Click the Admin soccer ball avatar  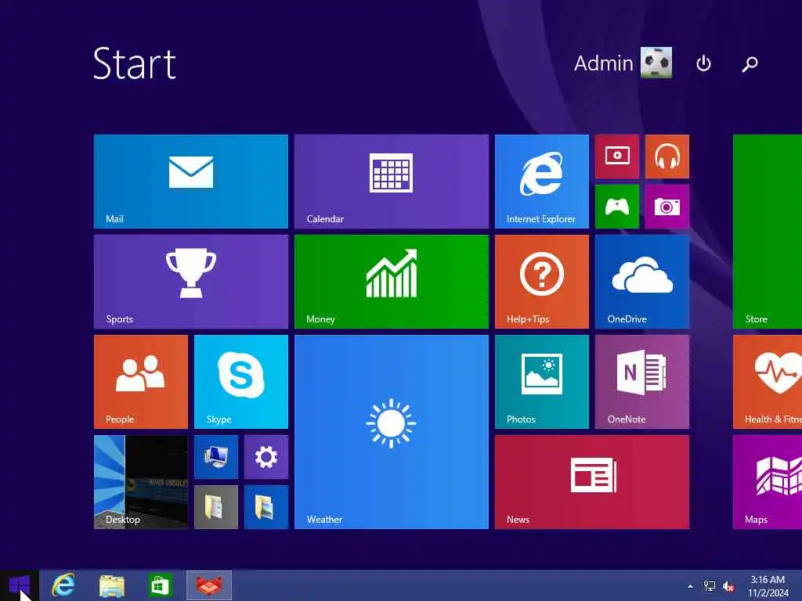(657, 63)
